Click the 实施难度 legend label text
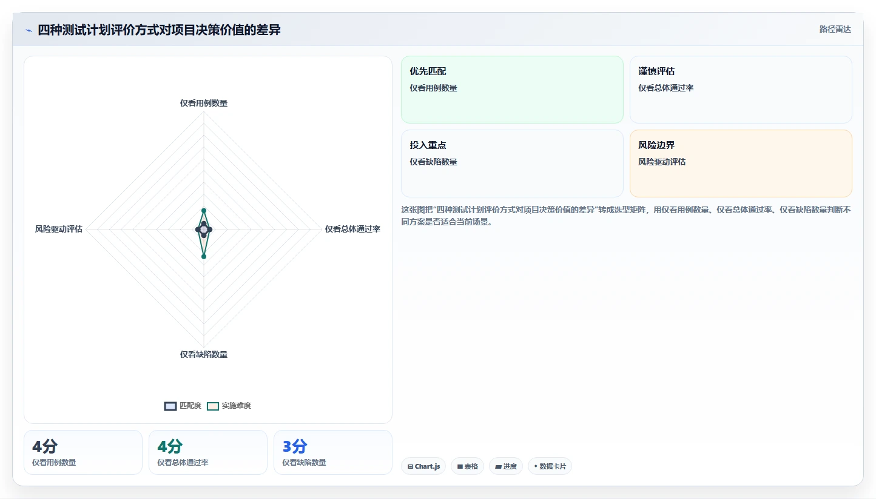This screenshot has width=876, height=499. [236, 406]
